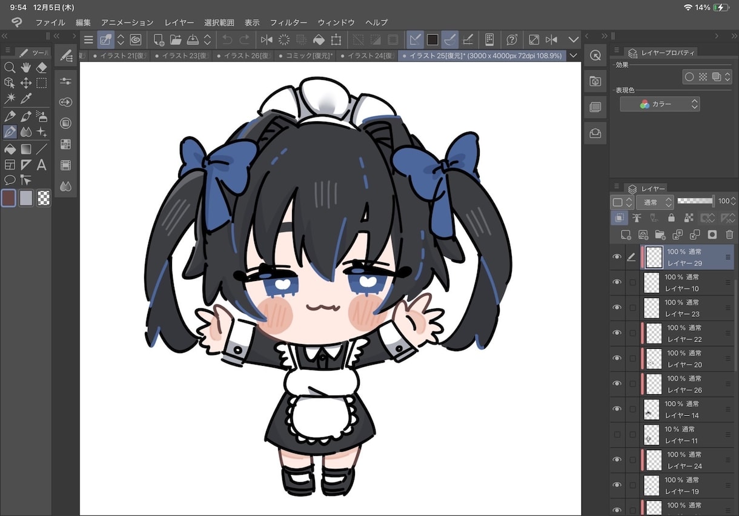Select the Move layer tool
The height and width of the screenshot is (516, 739).
[x=26, y=83]
